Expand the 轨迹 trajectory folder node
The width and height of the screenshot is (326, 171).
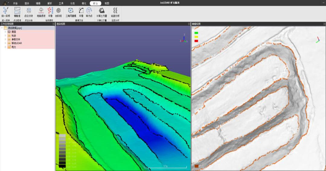click(x=5, y=36)
